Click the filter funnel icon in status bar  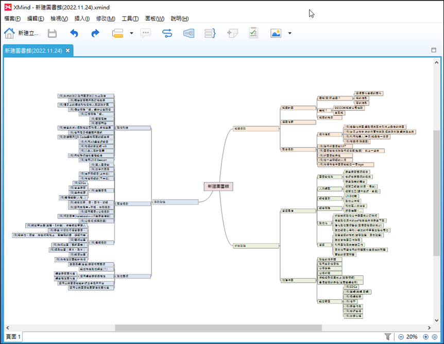click(388, 337)
